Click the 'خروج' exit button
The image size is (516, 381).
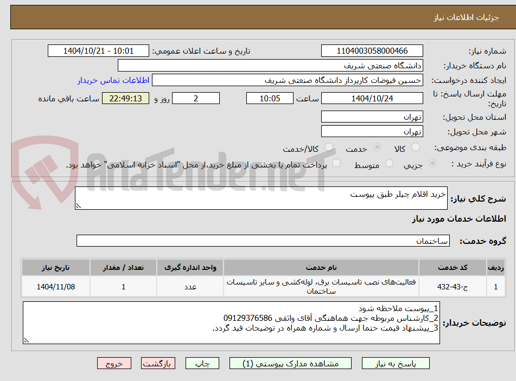tap(114, 363)
